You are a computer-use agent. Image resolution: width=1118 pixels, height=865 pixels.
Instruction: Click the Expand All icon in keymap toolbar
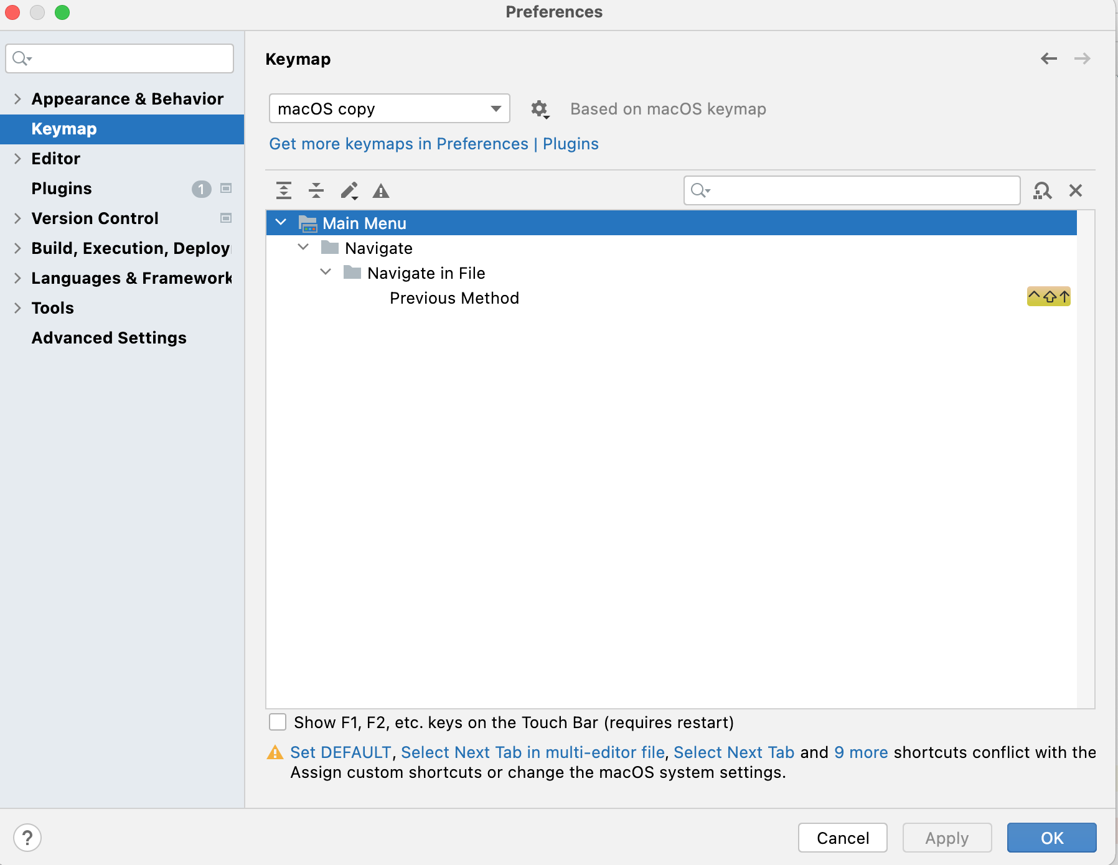(x=284, y=190)
